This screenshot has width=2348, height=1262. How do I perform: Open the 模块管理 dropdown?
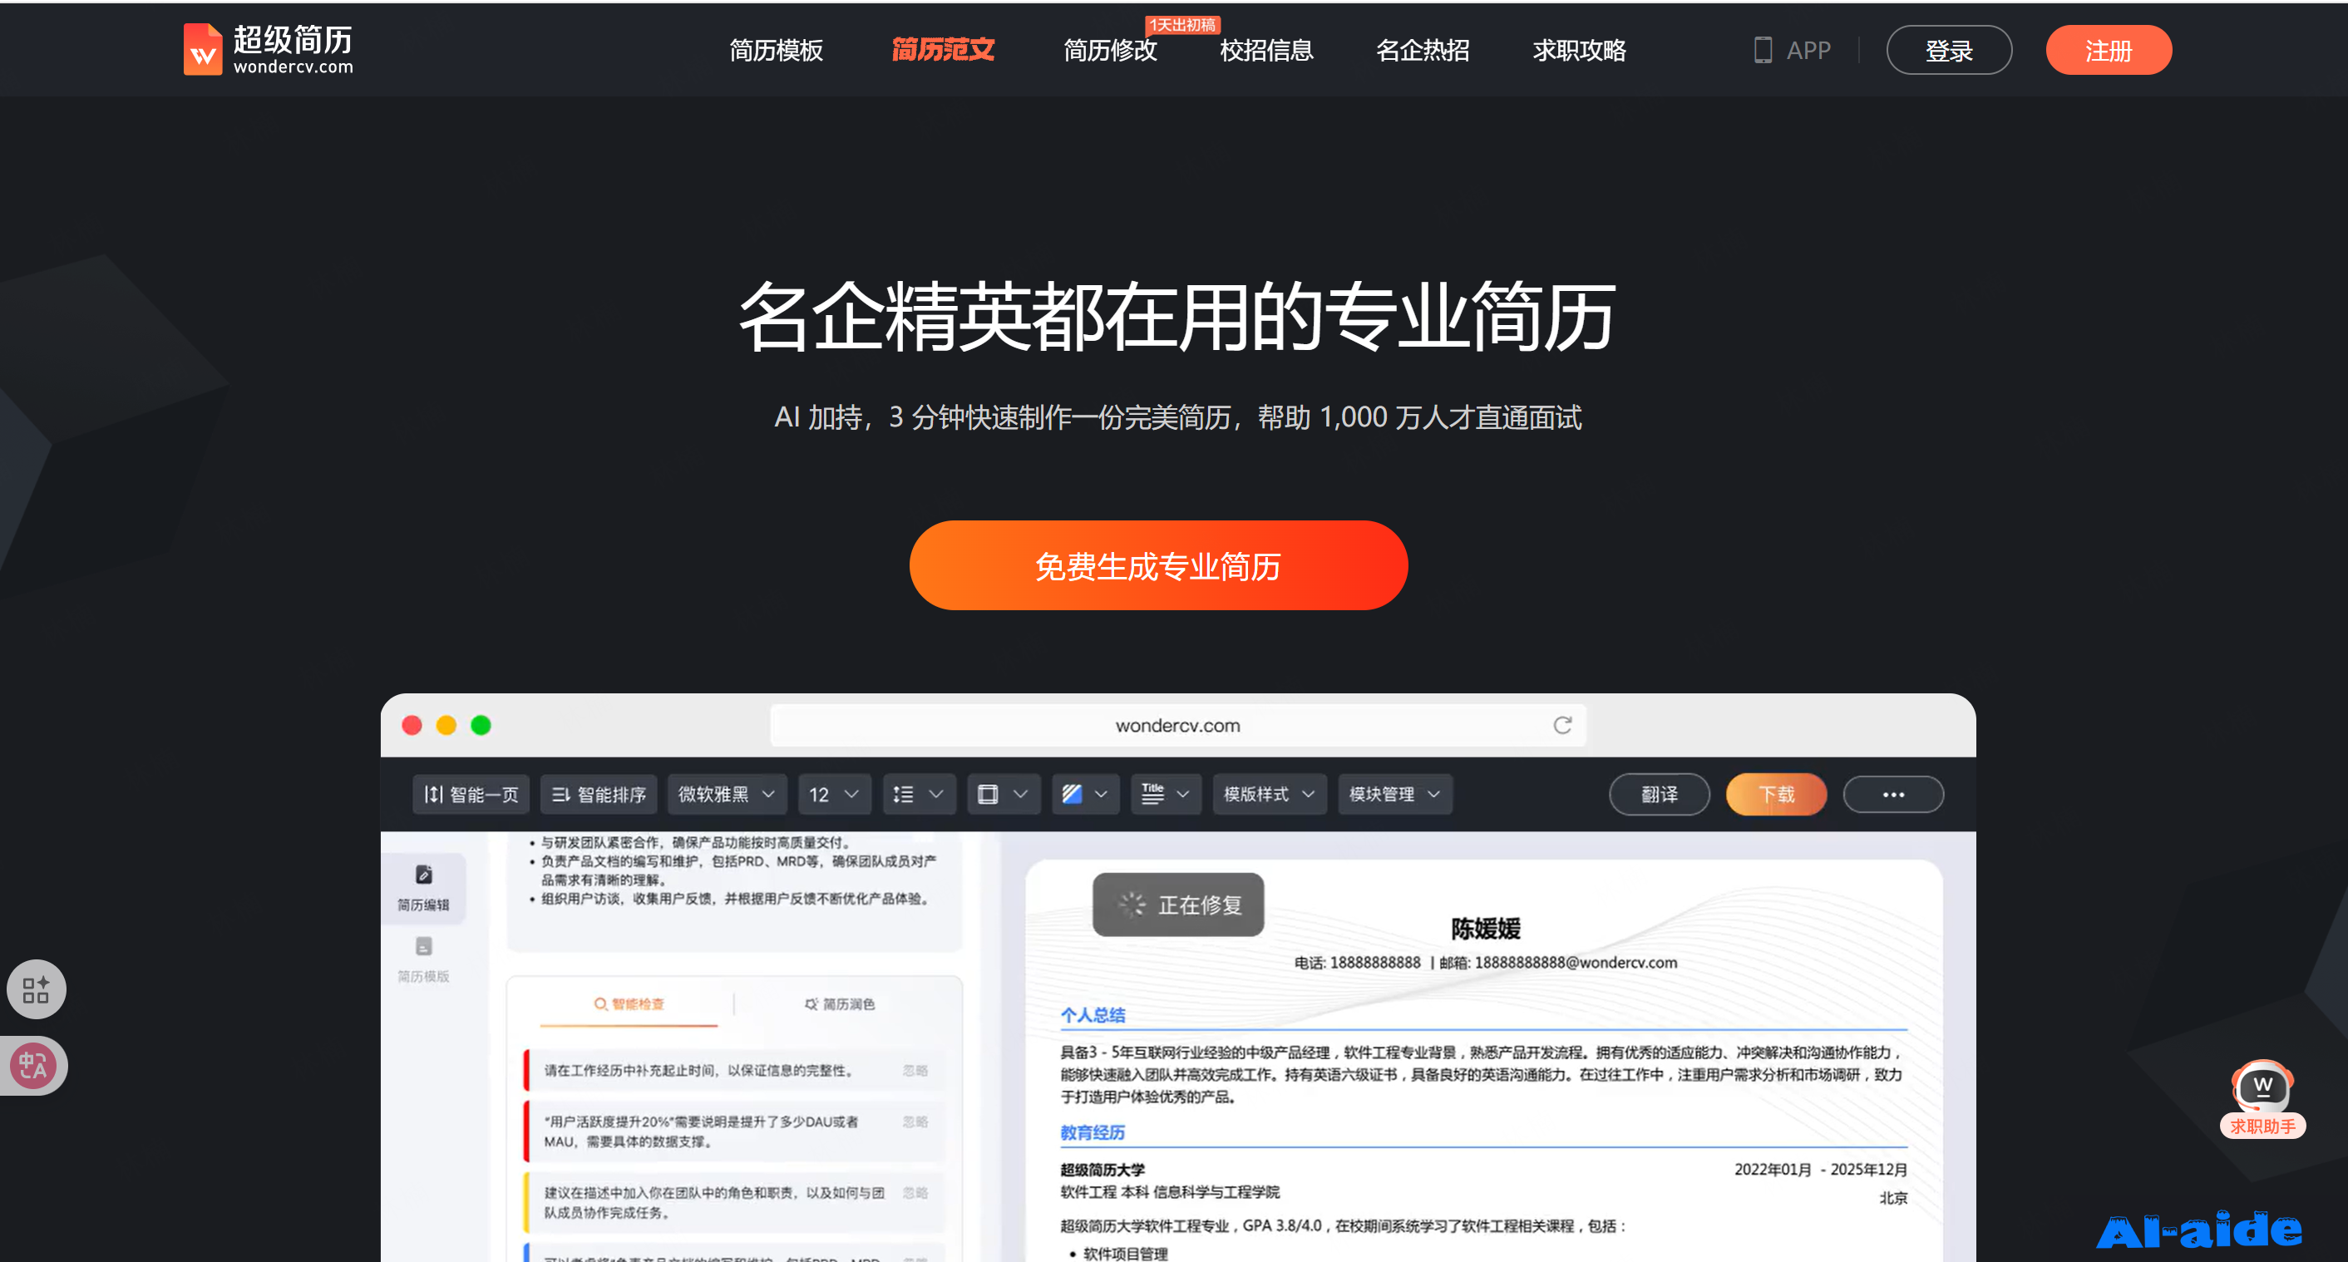[x=1394, y=794]
